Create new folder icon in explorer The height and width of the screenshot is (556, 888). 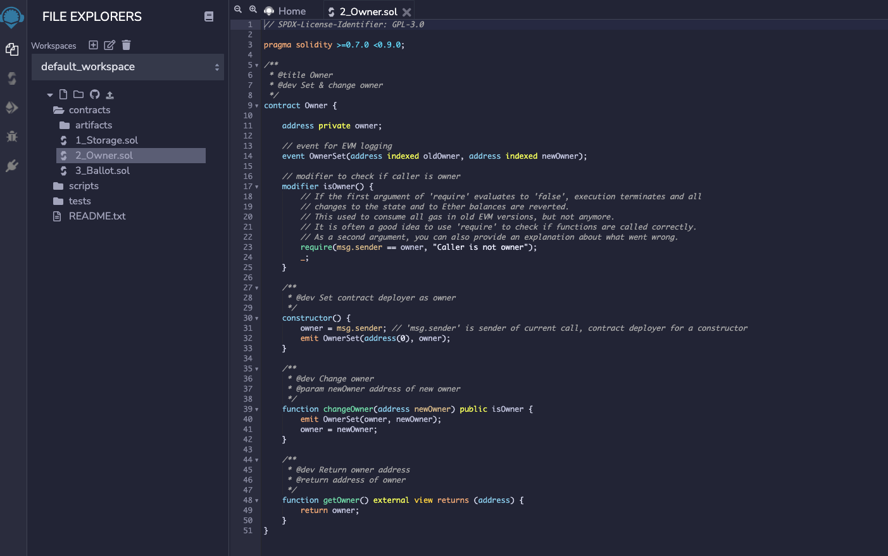(78, 94)
